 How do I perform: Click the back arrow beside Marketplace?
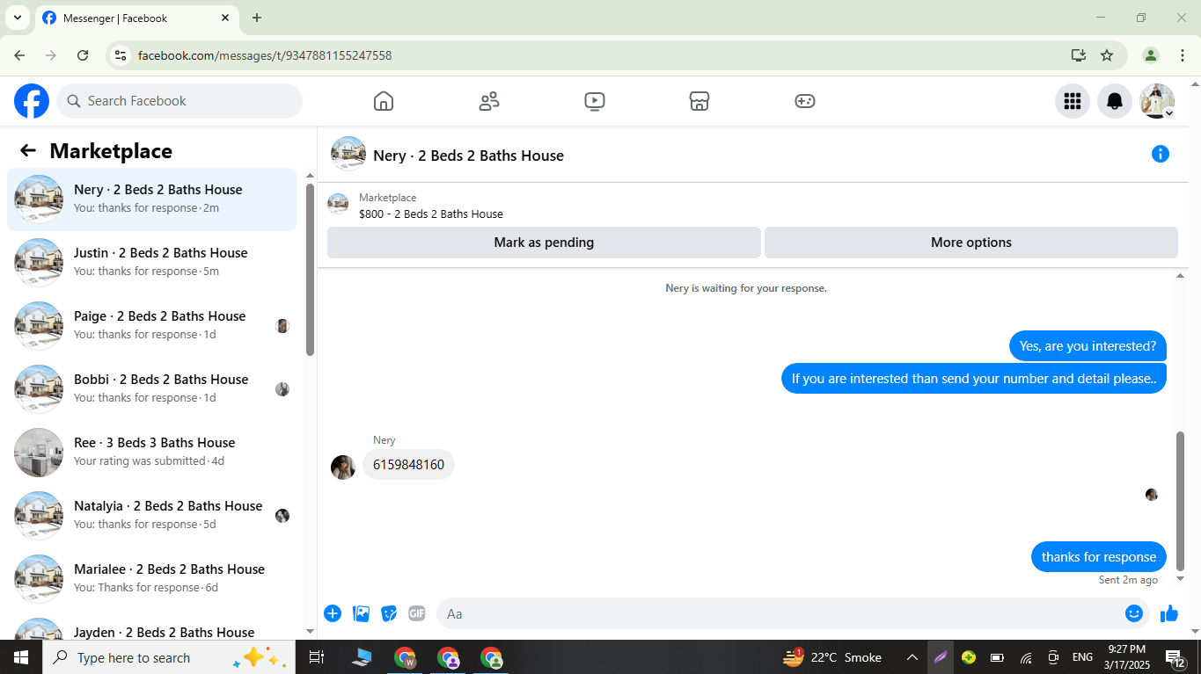click(x=28, y=151)
